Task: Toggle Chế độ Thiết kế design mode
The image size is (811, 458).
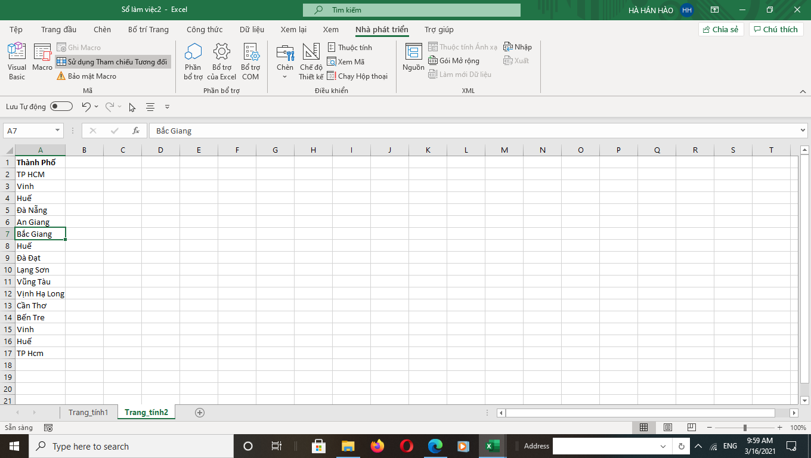Action: click(311, 61)
